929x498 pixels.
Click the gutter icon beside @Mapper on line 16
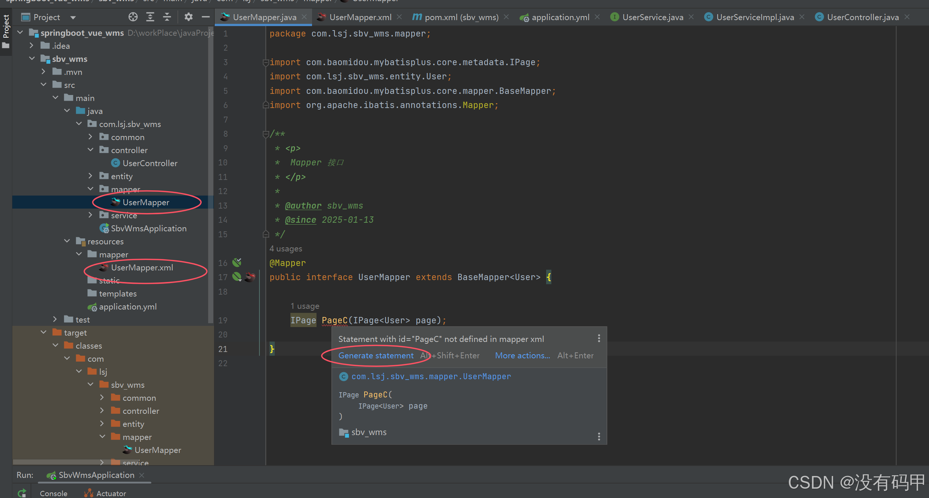(x=237, y=263)
